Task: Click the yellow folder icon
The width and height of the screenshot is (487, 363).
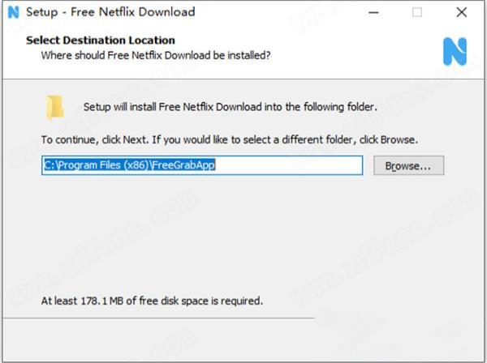Action: click(x=55, y=107)
